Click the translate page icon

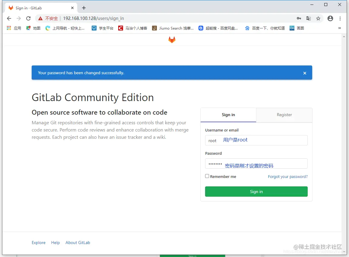point(309,18)
